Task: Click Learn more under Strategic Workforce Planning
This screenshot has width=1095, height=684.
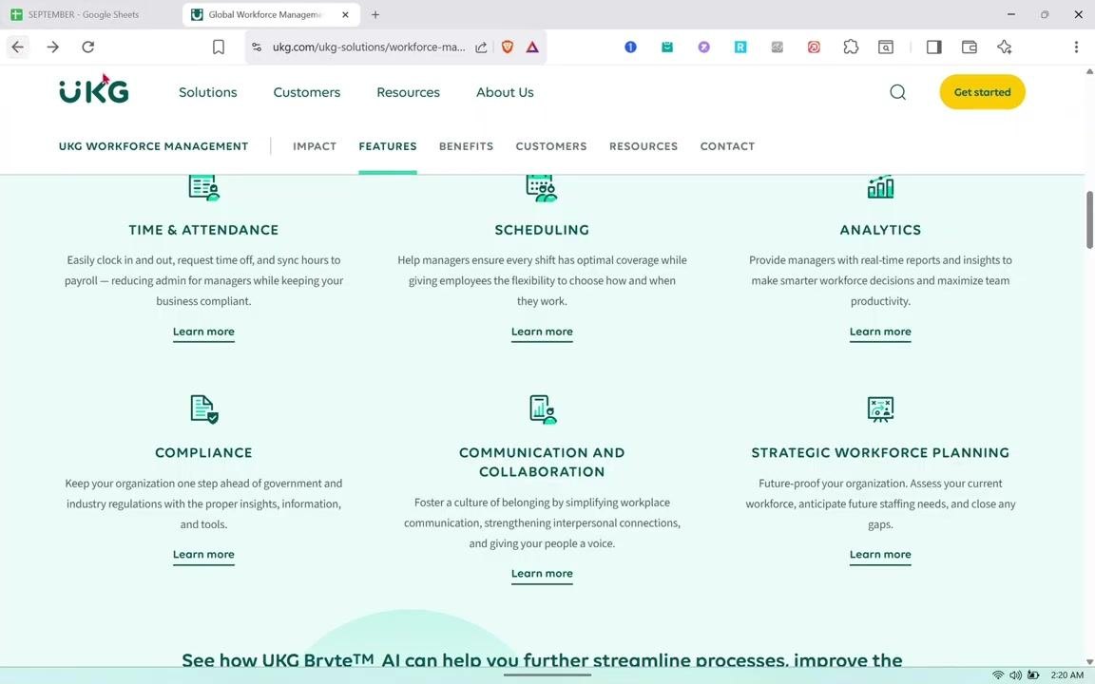Action: pyautogui.click(x=880, y=555)
